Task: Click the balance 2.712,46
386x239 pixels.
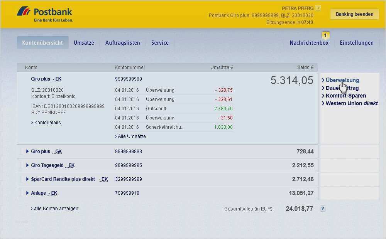Action: pyautogui.click(x=303, y=179)
